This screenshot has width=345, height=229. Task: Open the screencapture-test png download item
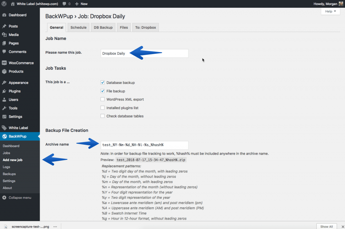30,227
